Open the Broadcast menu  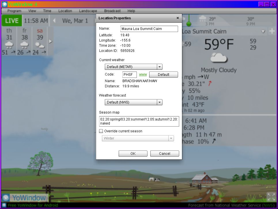[x=112, y=11]
